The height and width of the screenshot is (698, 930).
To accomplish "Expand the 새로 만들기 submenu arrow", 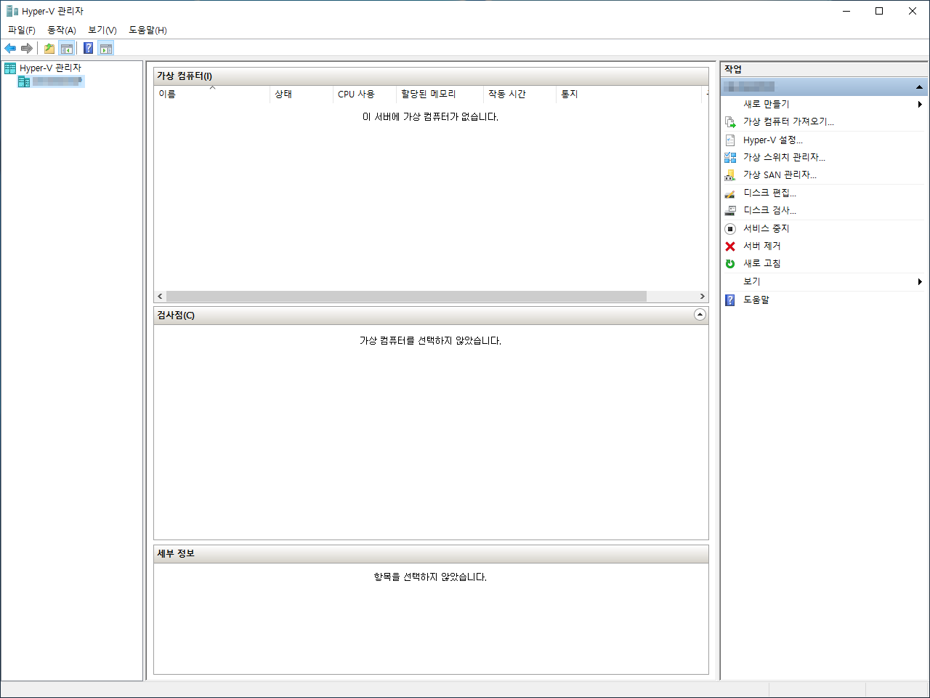I will [920, 105].
